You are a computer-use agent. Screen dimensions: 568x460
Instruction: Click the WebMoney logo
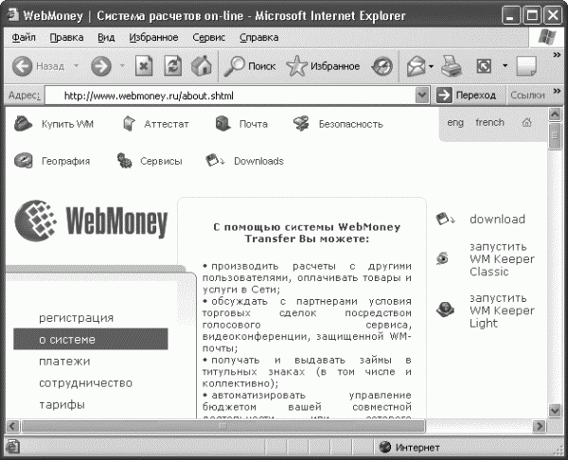91,221
